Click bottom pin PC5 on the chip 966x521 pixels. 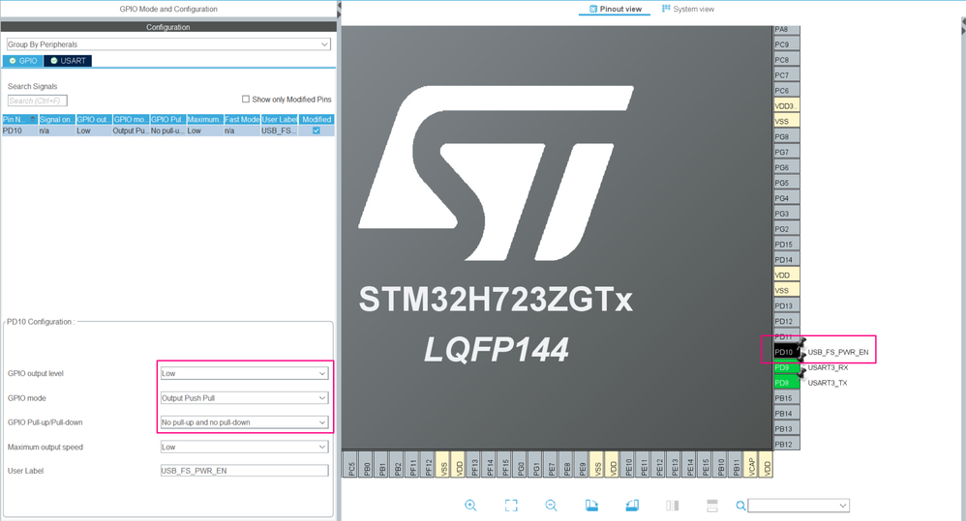pos(351,464)
